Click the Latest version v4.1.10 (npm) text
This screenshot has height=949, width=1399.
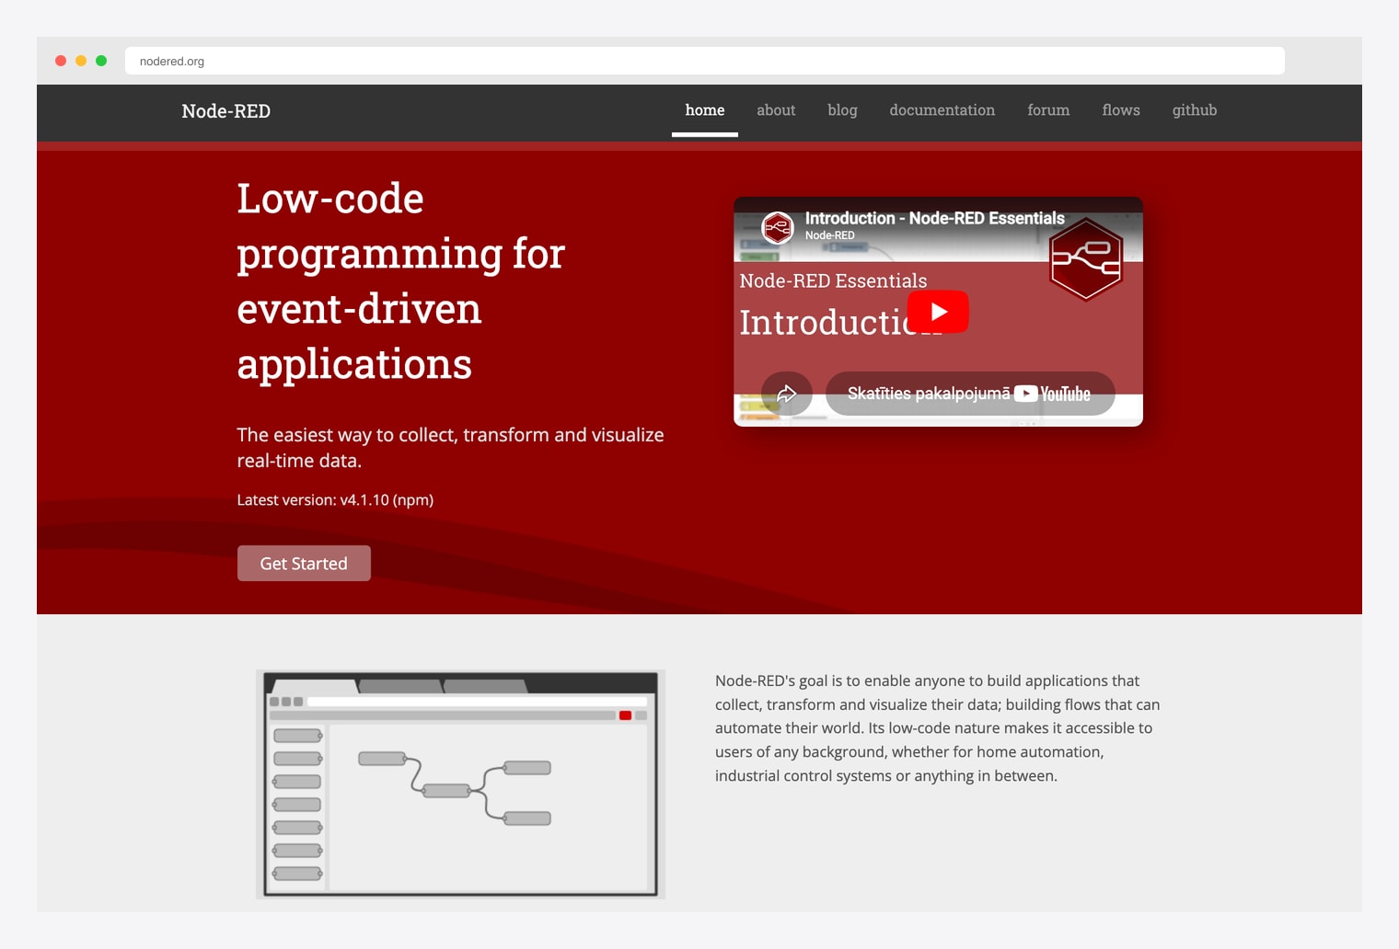[x=335, y=499]
